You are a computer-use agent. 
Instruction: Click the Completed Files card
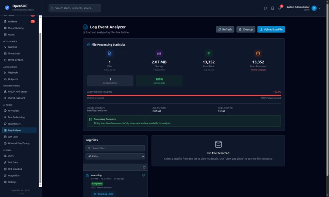[x=110, y=81]
